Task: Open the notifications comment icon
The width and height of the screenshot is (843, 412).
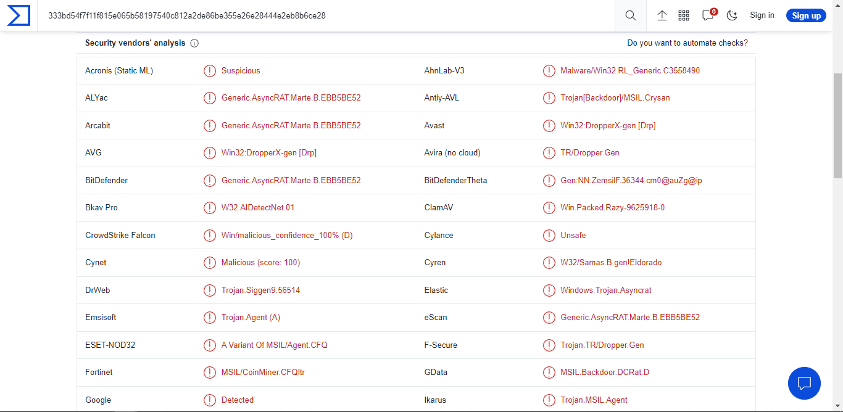Action: tap(708, 15)
